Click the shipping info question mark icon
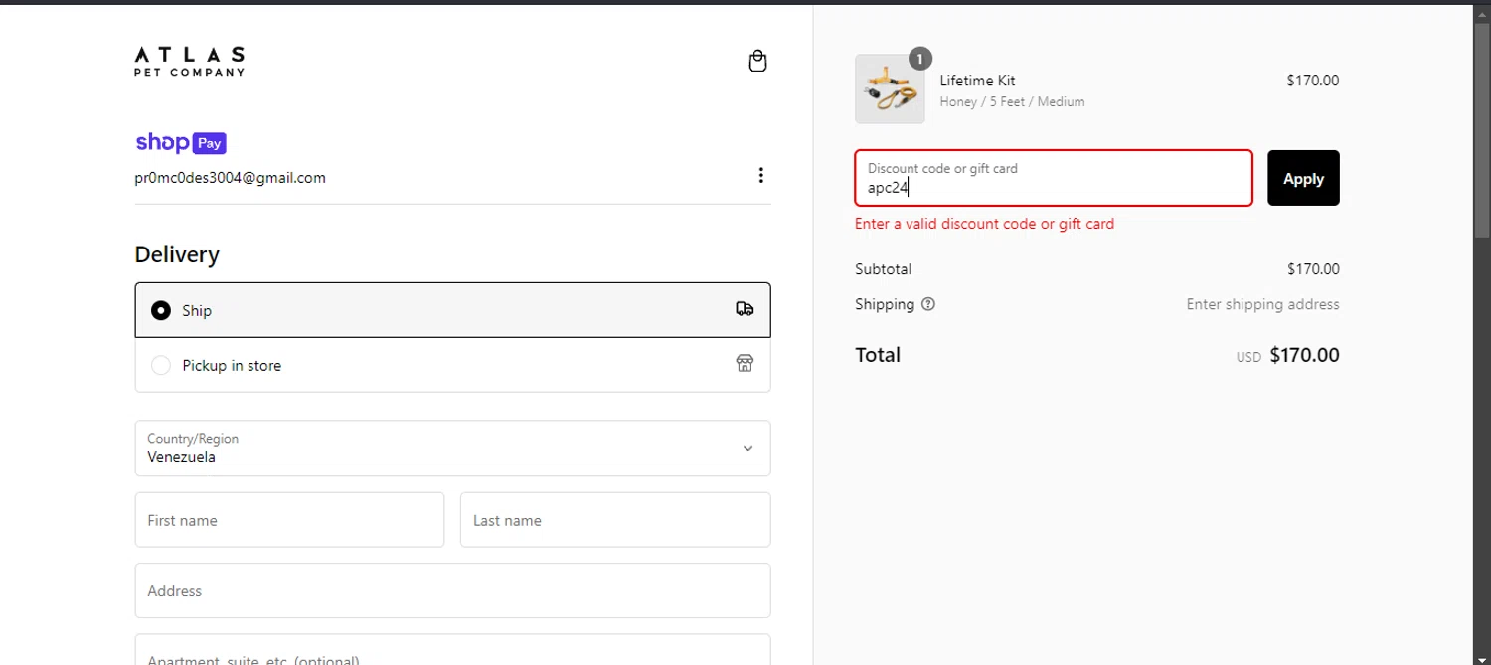The image size is (1491, 665). click(928, 304)
